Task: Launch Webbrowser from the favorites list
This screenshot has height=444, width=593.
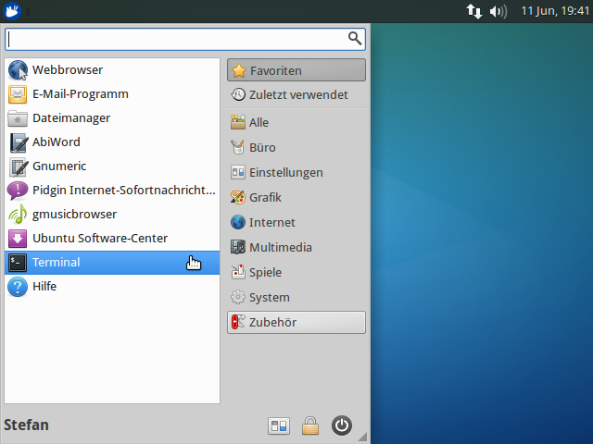Action: click(67, 70)
